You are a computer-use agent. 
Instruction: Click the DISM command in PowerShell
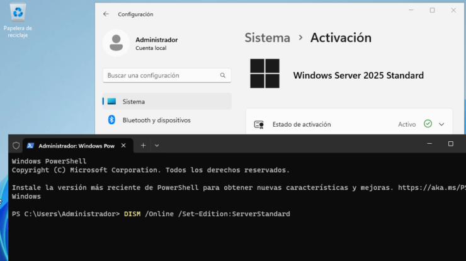[x=132, y=214]
